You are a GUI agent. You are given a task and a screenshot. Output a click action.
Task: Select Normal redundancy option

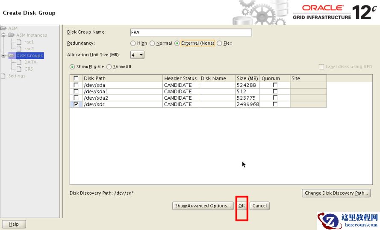click(x=152, y=43)
